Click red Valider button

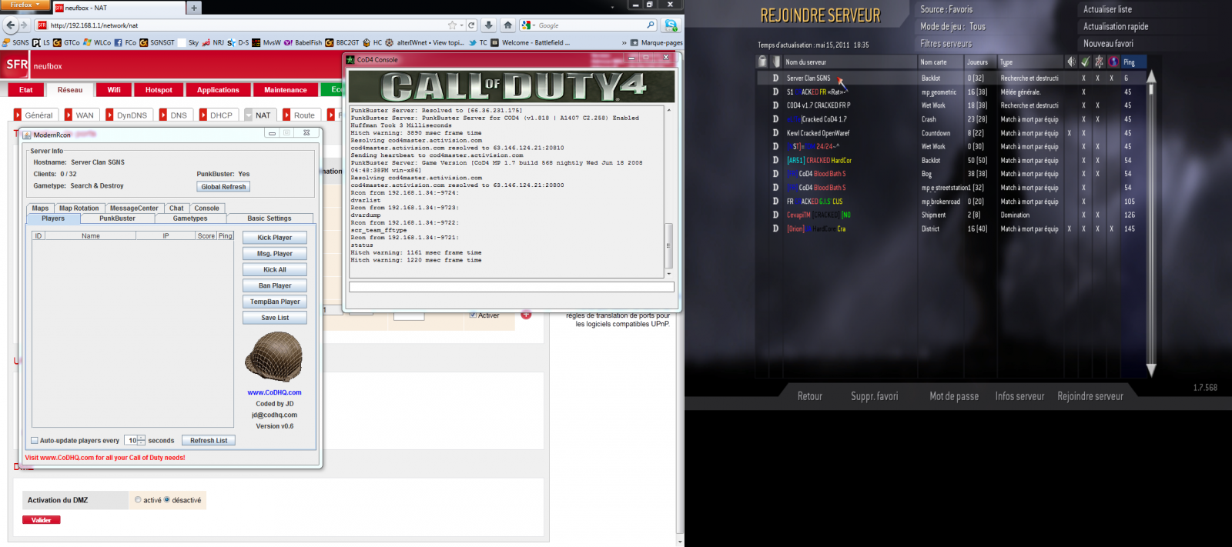point(42,520)
